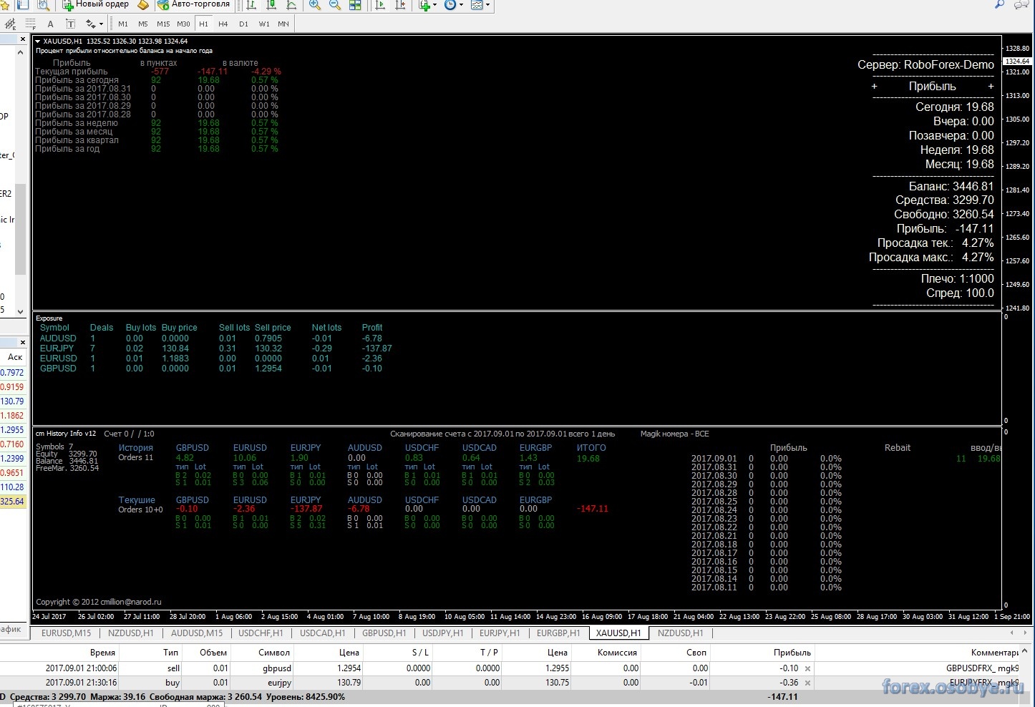Switch chart to candlestick mode

tap(271, 5)
